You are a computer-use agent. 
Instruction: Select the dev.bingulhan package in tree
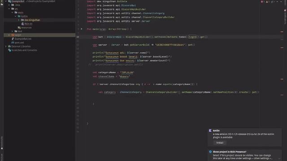click(x=32, y=20)
